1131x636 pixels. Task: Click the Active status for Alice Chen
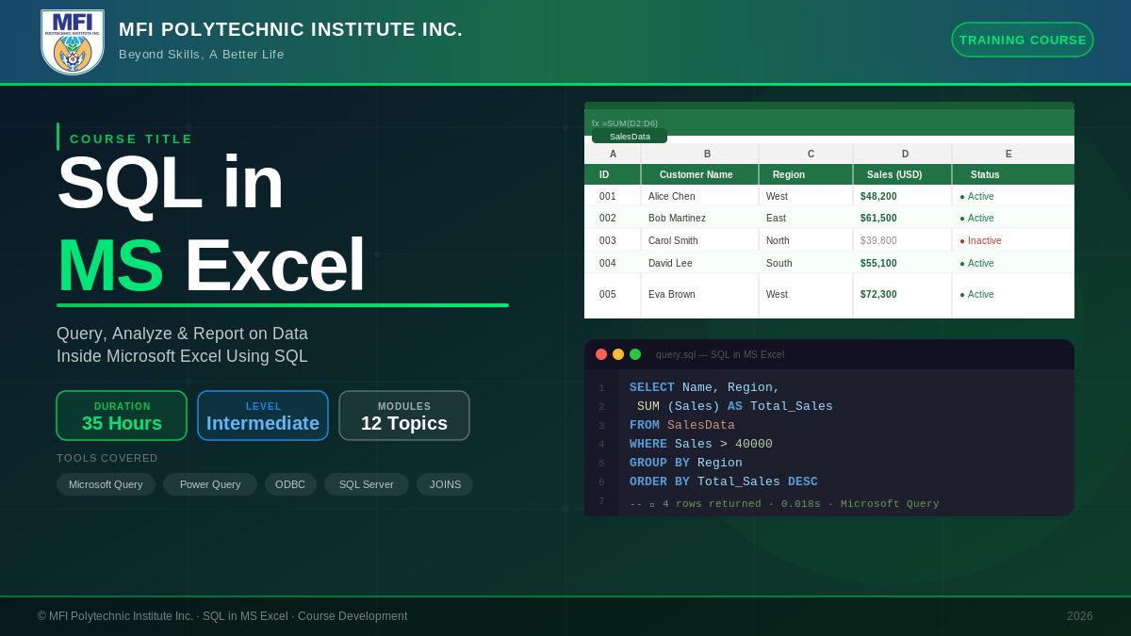[976, 196]
